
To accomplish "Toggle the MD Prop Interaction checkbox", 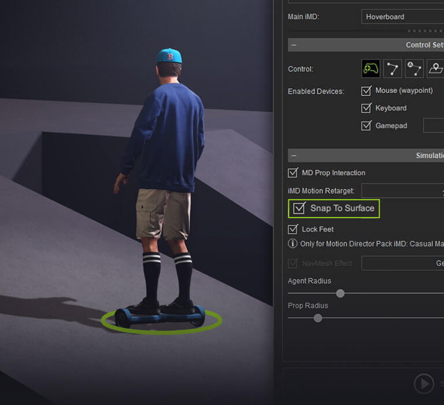I will [x=293, y=172].
